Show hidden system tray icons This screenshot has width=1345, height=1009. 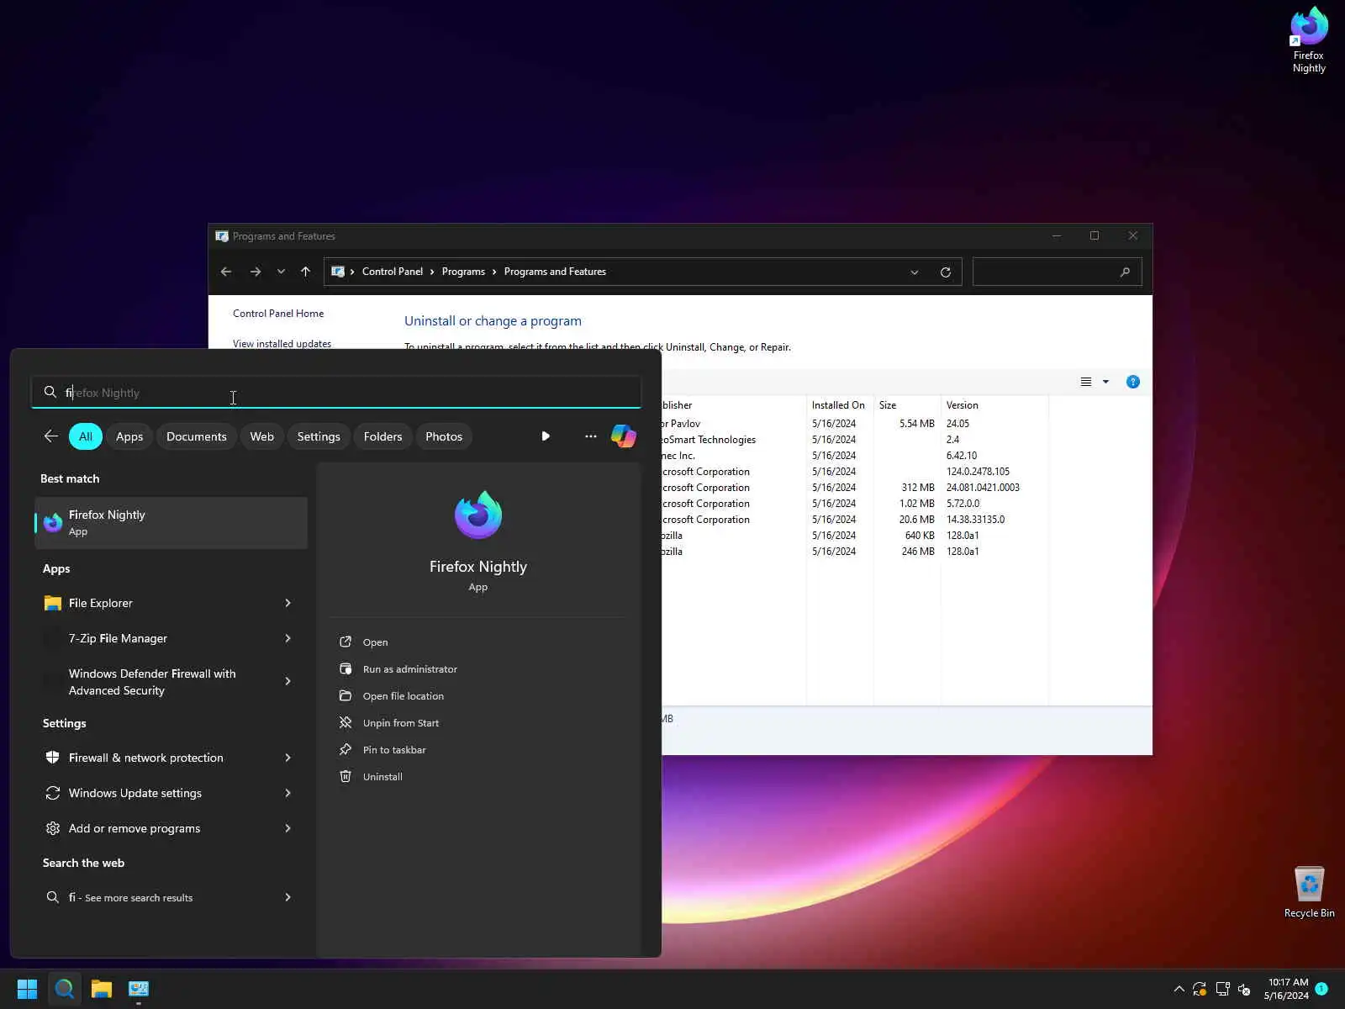tap(1179, 989)
